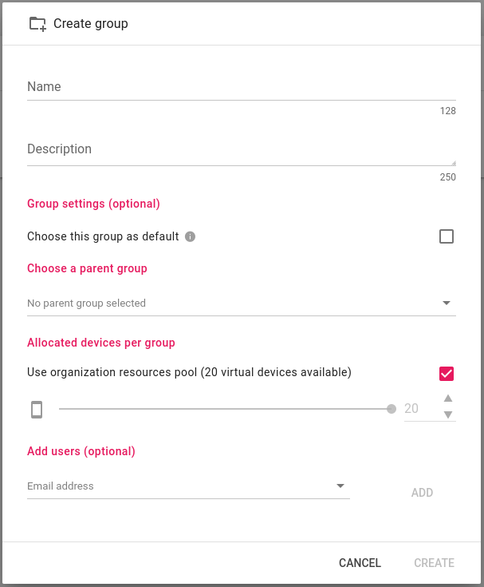Click 'Use organization resources pool' label text
This screenshot has width=484, height=587.
pos(189,372)
